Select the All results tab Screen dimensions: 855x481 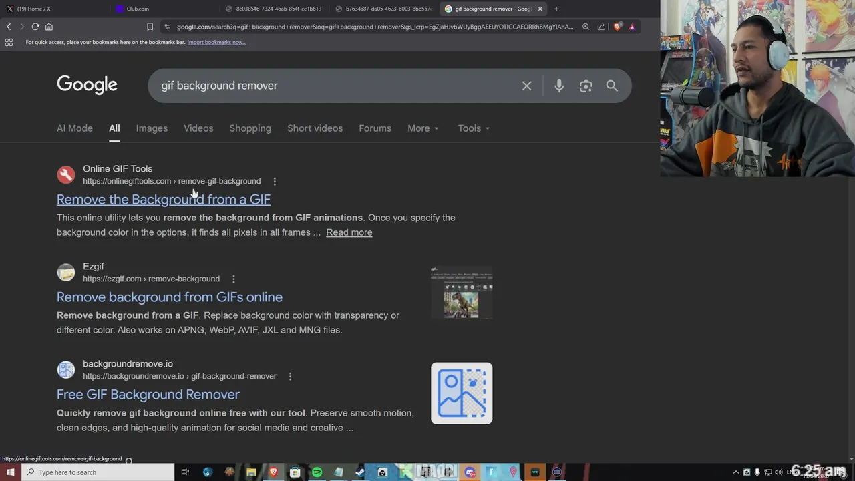(114, 128)
